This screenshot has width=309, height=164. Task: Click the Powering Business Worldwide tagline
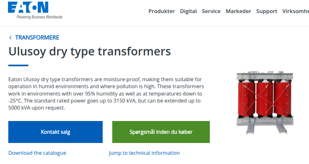(40, 17)
